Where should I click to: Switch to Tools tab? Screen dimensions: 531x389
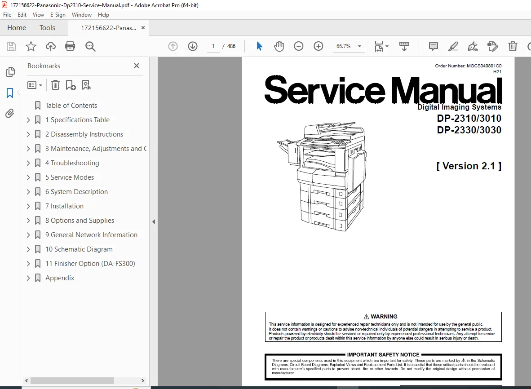tap(47, 28)
